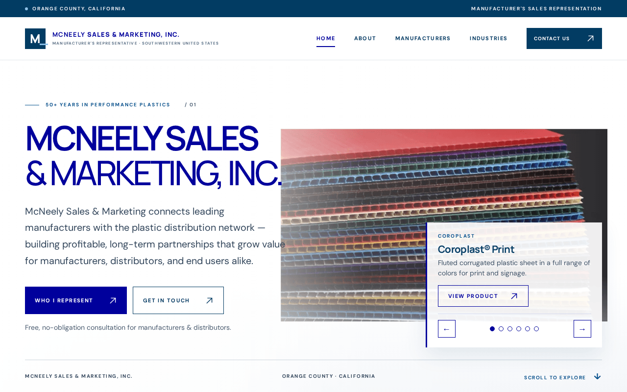Screen dimensions: 627x392
Task: Click the Coroplast® Print product title
Action: coord(476,249)
